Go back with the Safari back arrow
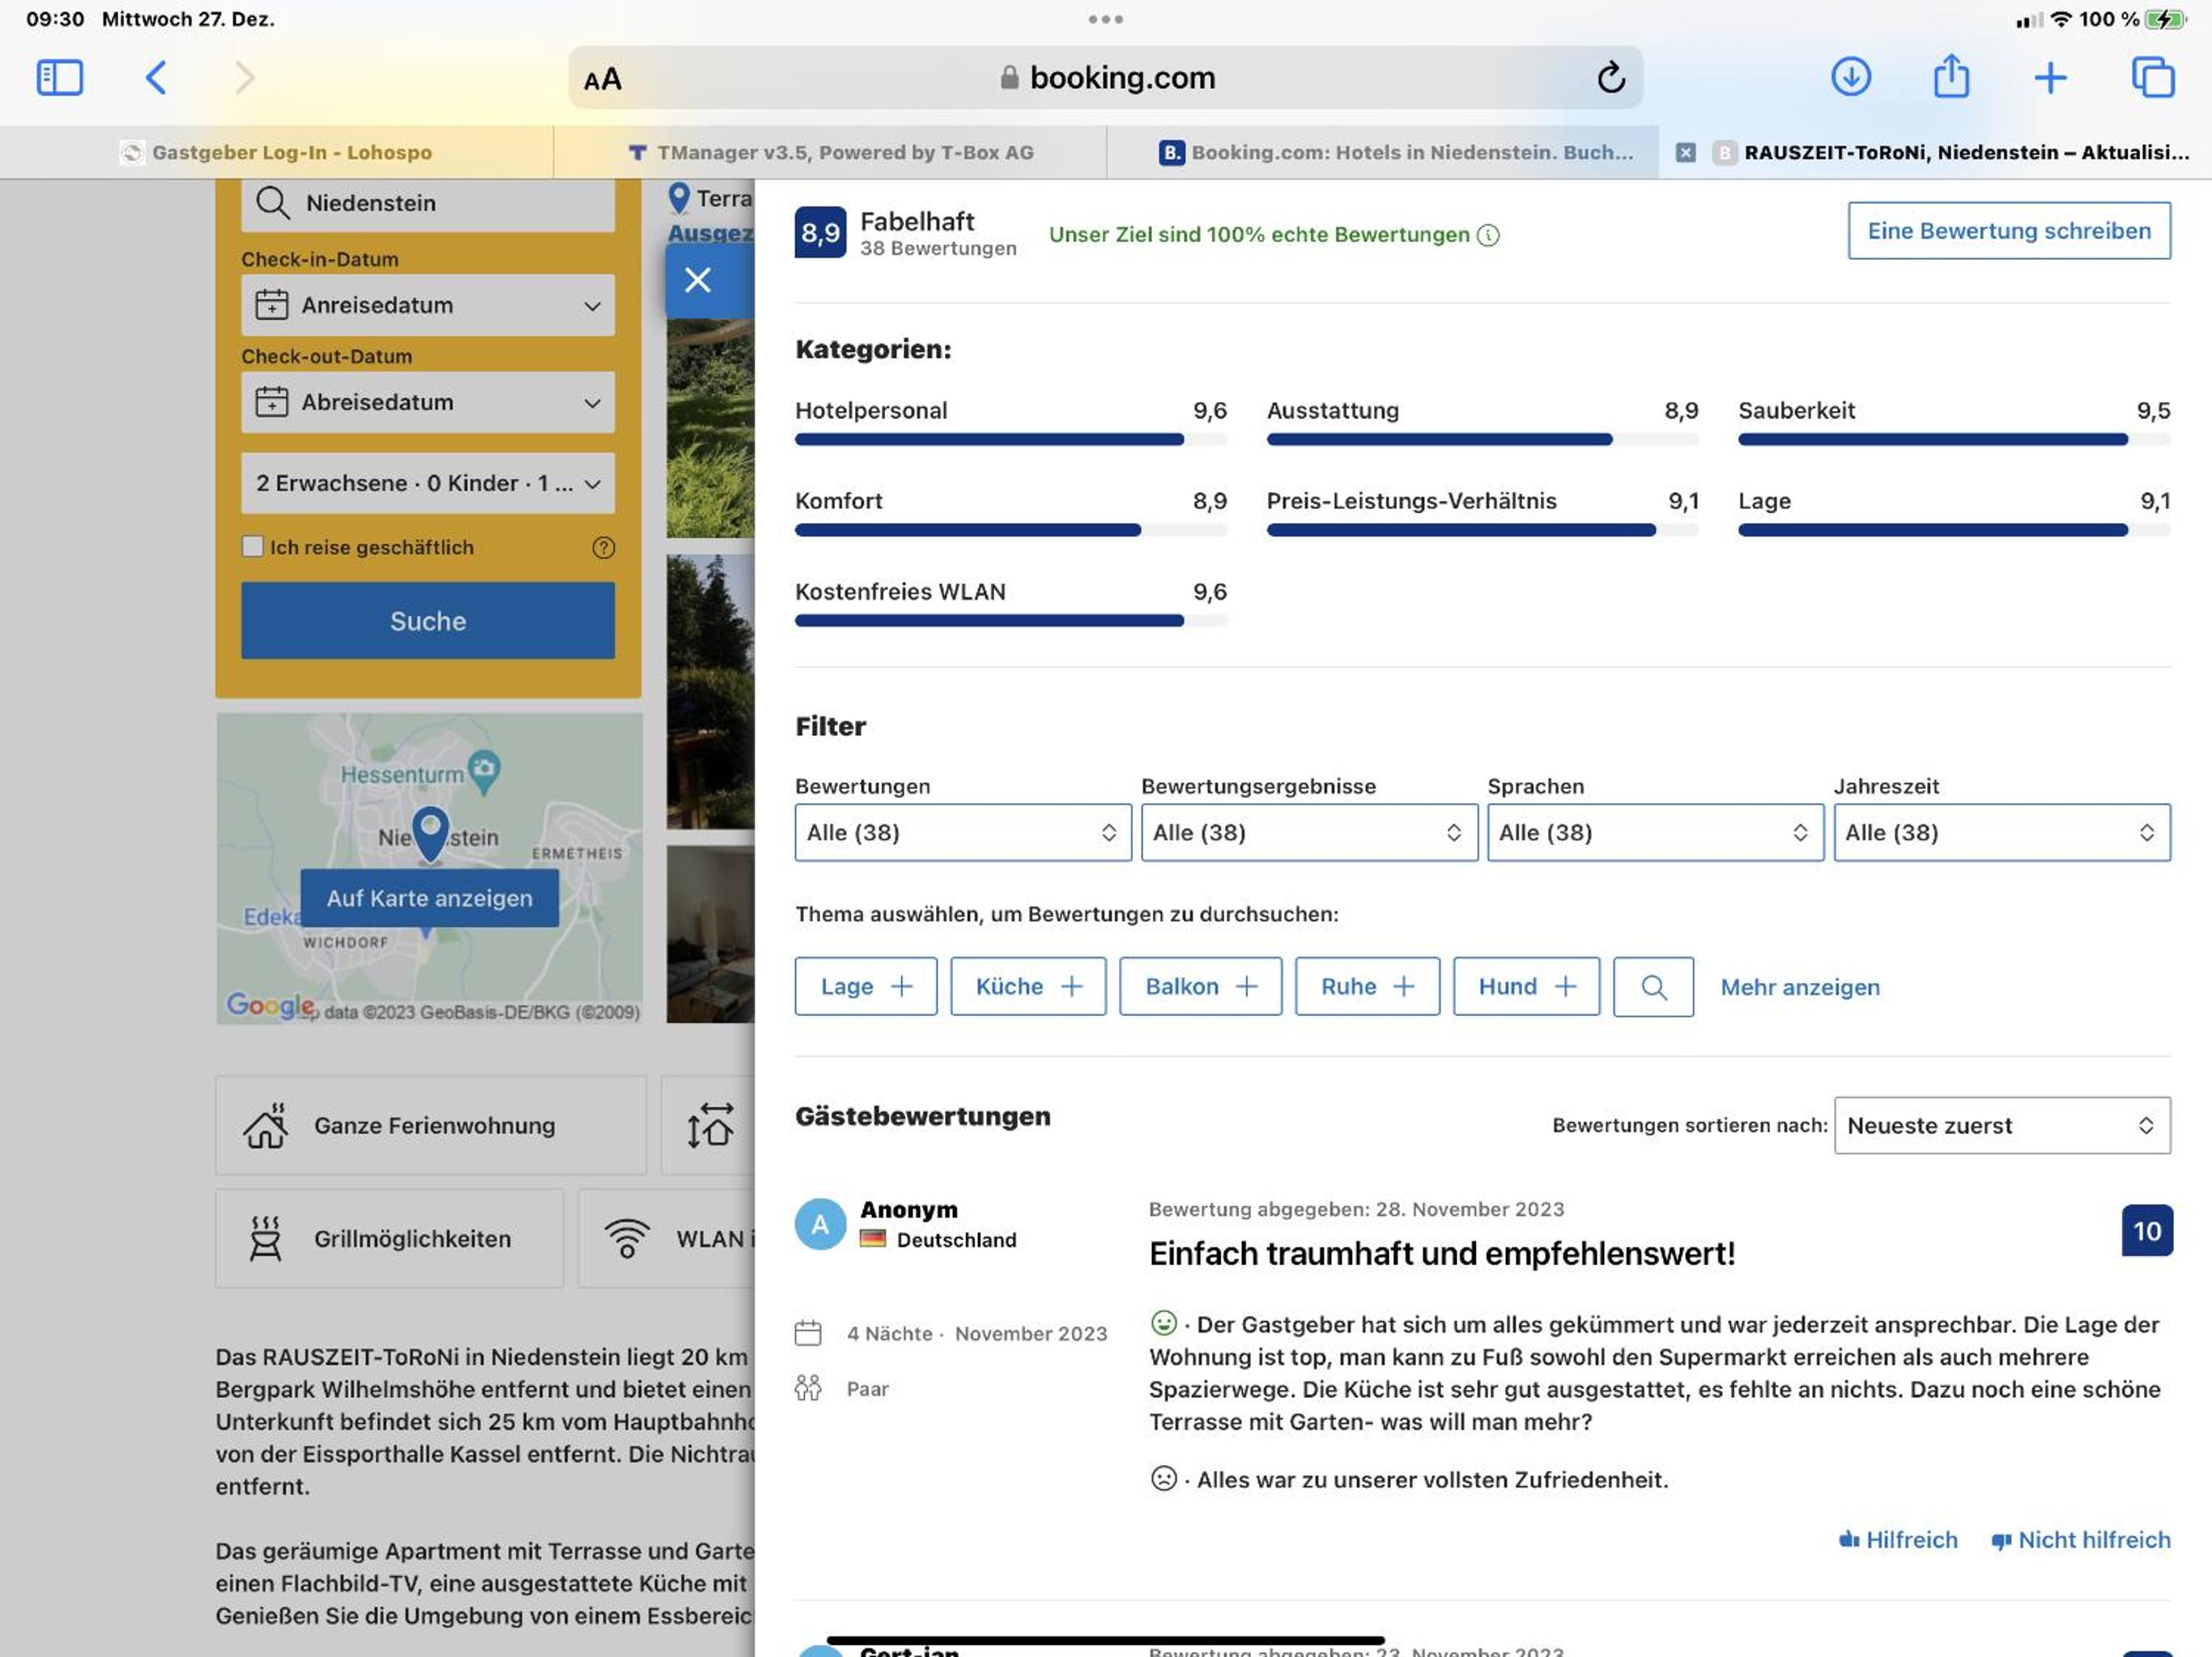2212x1657 pixels. (156, 77)
